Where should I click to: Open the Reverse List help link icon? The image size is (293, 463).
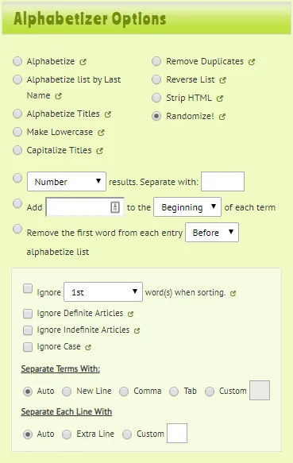(x=222, y=80)
